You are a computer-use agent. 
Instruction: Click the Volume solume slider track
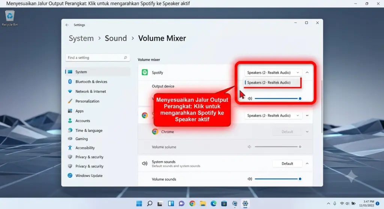pos(278,147)
